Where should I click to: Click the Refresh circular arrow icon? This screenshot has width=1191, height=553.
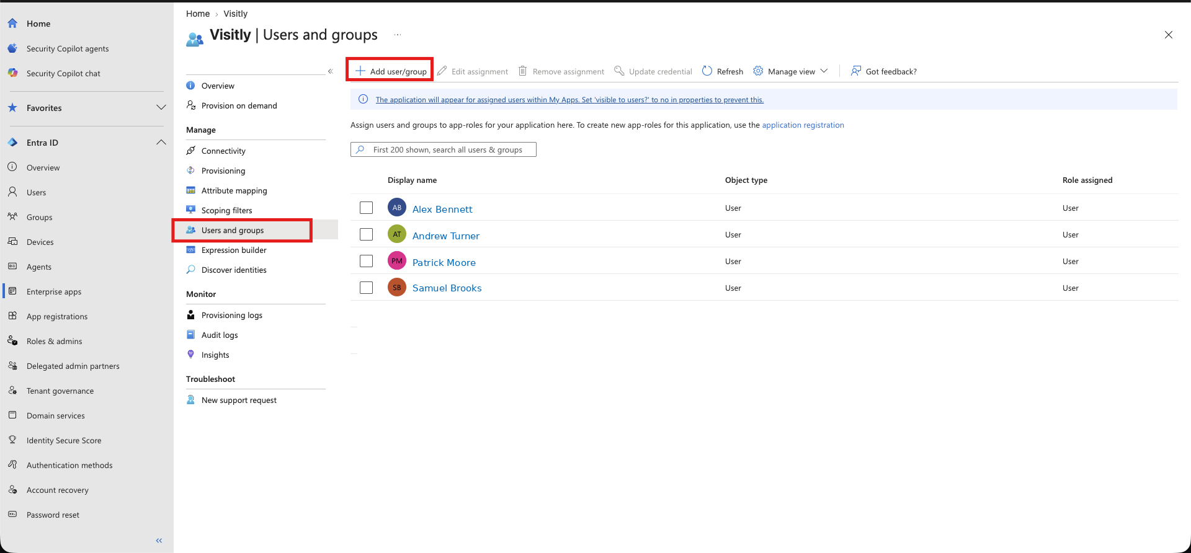[707, 71]
